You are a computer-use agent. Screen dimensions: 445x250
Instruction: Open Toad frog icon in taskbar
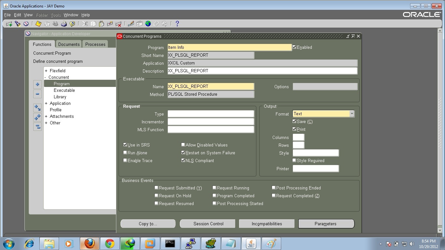pyautogui.click(x=210, y=243)
